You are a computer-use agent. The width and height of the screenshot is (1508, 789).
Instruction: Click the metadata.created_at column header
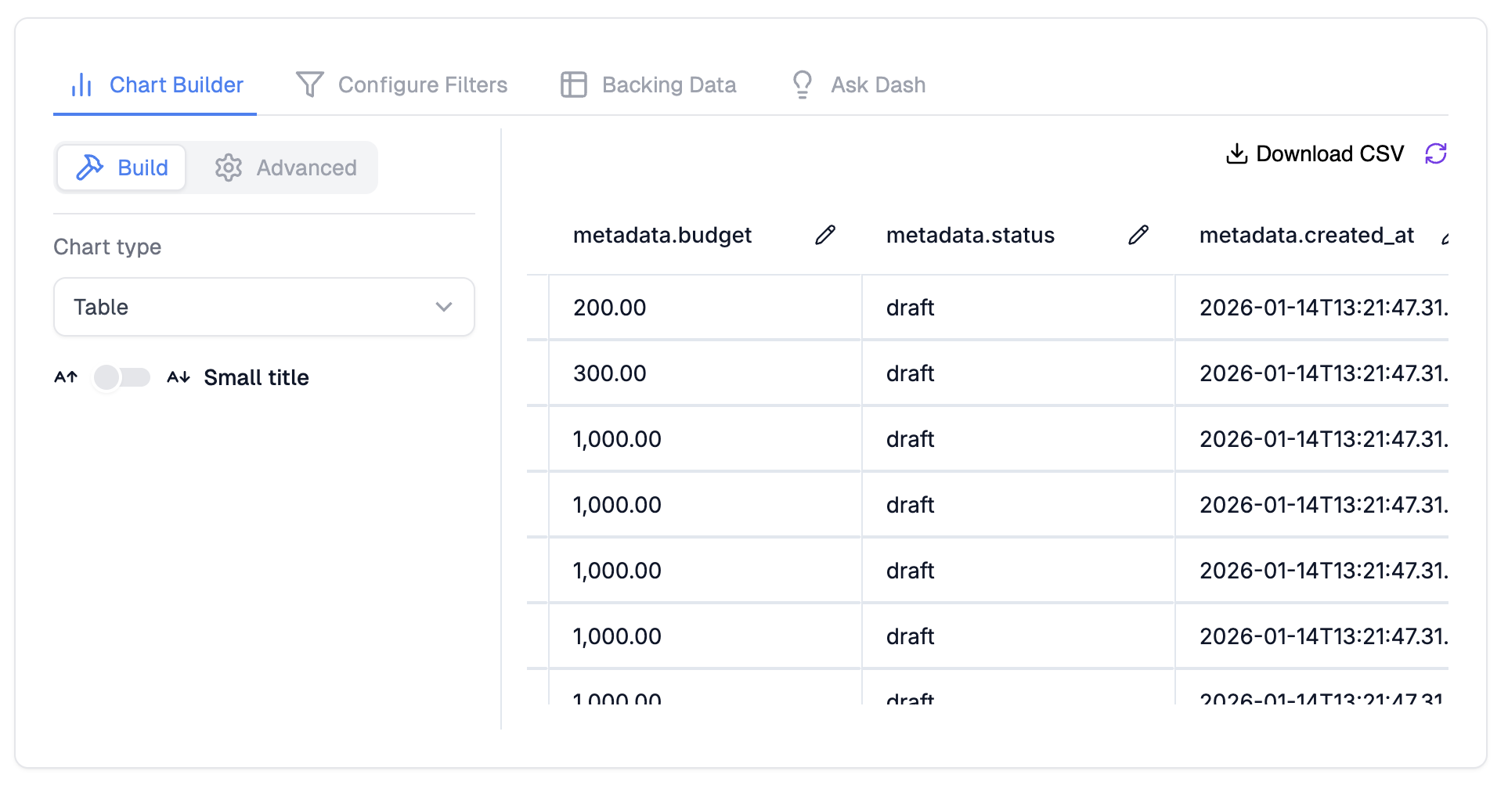click(x=1306, y=235)
